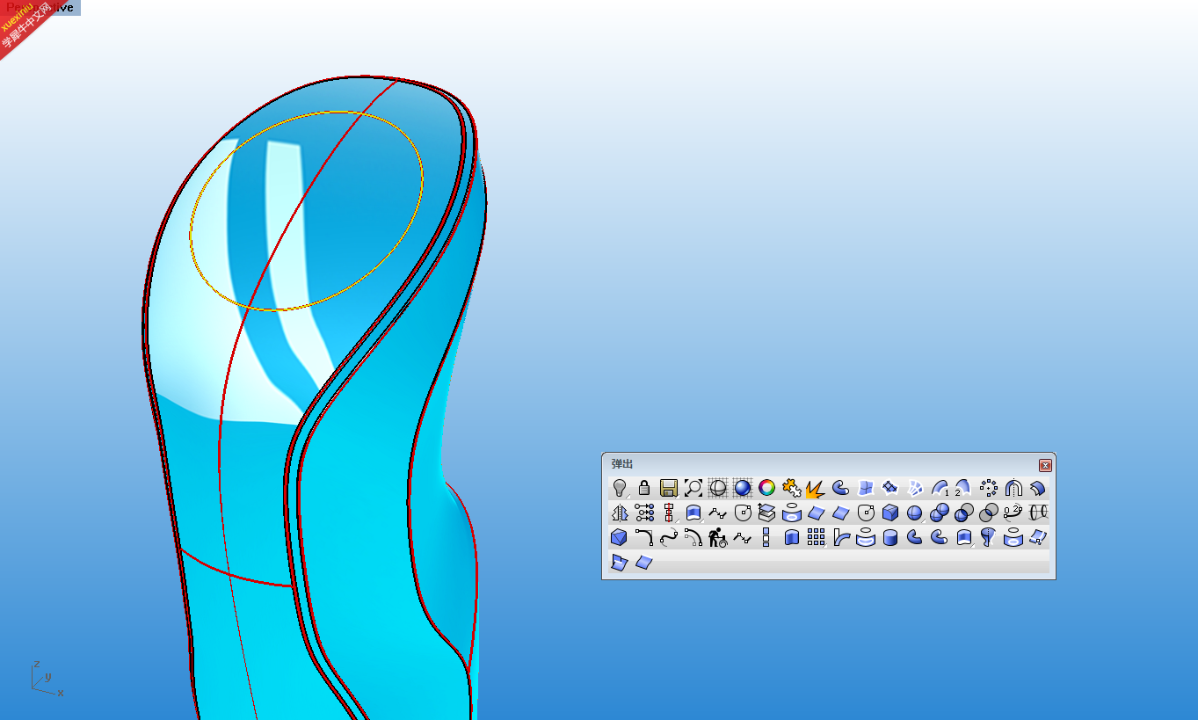The image size is (1198, 720).
Task: Open the color wheel icon
Action: [767, 488]
